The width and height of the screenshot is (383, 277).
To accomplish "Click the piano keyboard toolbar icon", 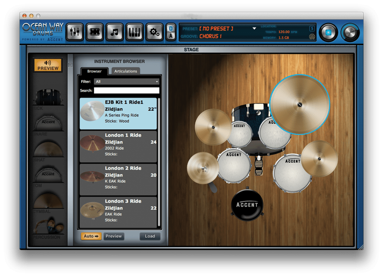I will (x=134, y=31).
